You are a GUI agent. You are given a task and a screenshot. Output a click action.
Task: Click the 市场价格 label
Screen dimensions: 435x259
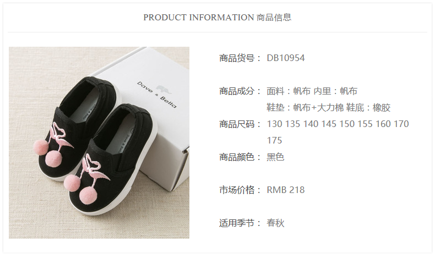[237, 190]
